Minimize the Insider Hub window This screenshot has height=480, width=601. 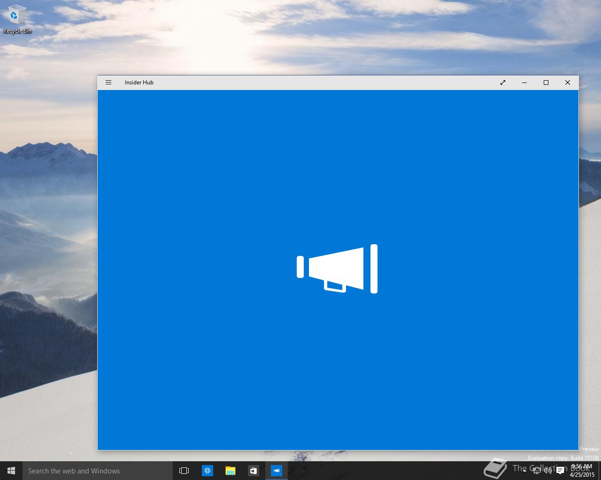pos(524,82)
